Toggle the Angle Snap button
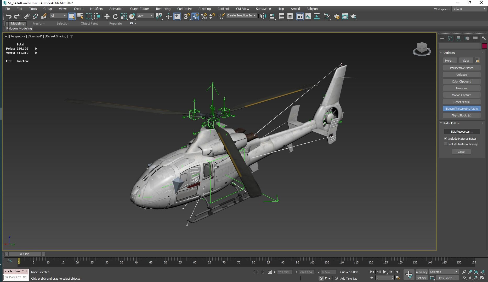The image size is (488, 282). (195, 16)
